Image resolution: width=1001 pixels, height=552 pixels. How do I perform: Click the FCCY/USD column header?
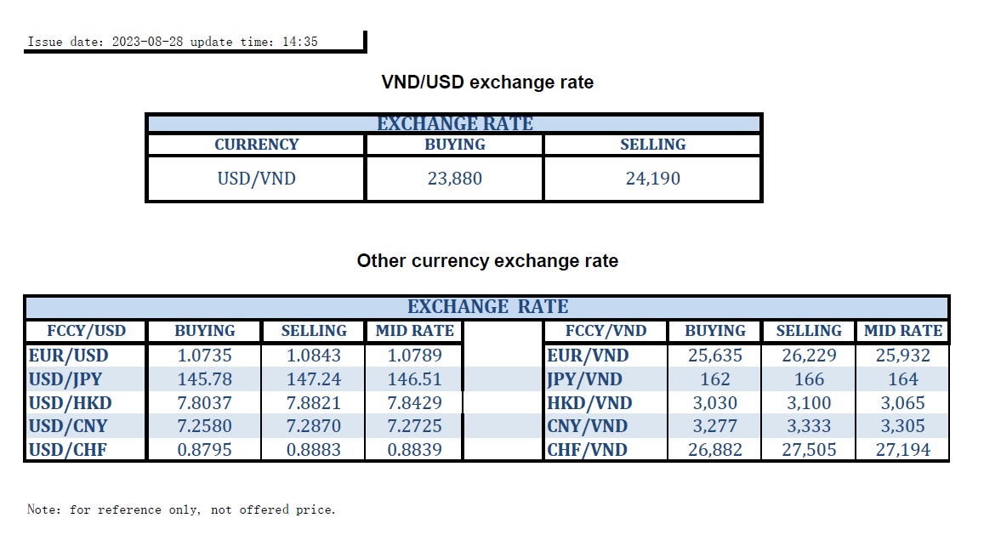[86, 331]
